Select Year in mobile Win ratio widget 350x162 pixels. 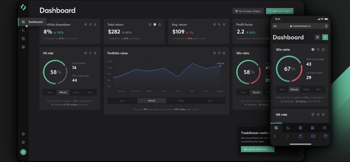coord(282,89)
